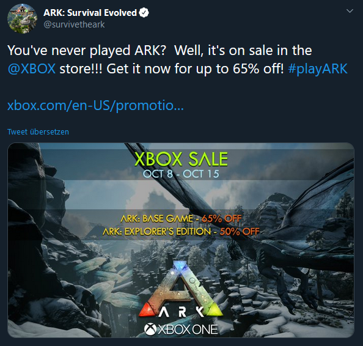Click Tweet übersetzen to translate
Screen dimensions: 363x346
coord(38,132)
